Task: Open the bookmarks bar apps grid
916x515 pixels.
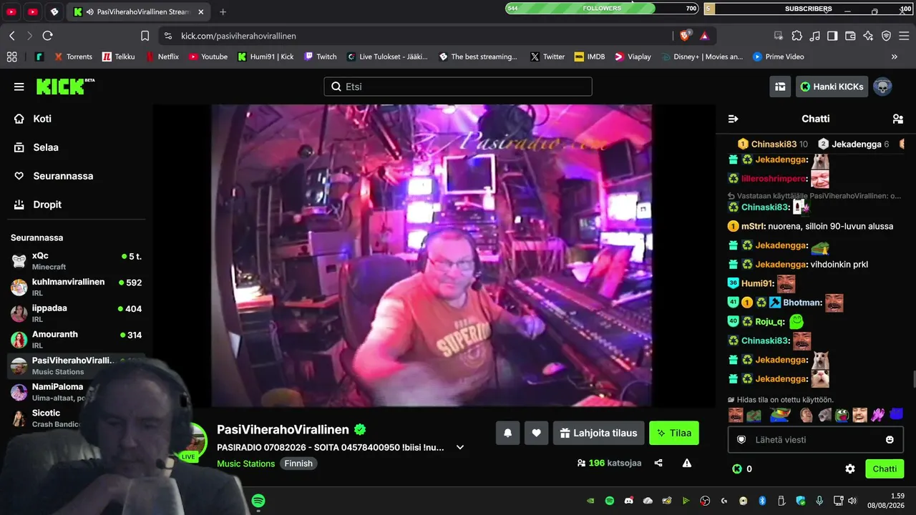Action: pos(11,57)
